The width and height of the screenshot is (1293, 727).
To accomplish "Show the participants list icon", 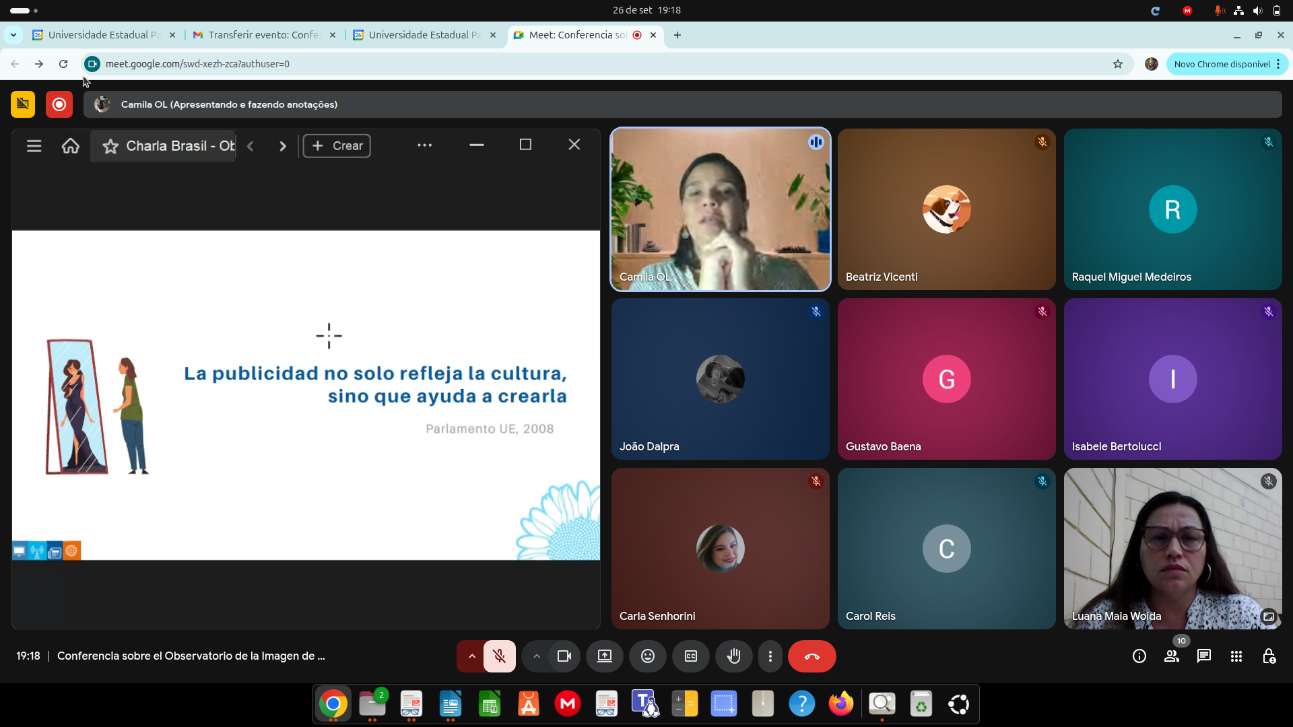I will click(x=1171, y=656).
